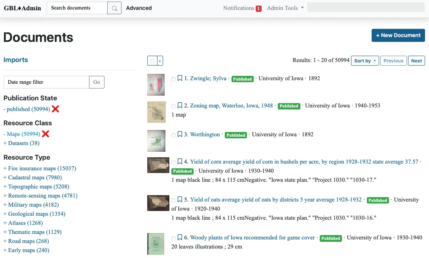Bookmark the Yield of corn document

tap(180, 162)
